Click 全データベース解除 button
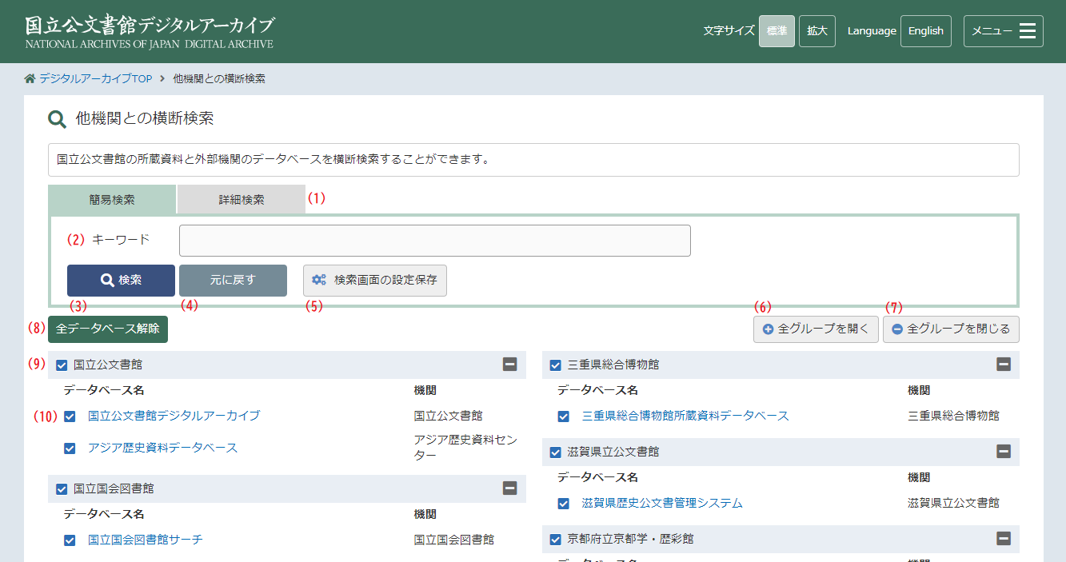1066x562 pixels. pos(108,329)
